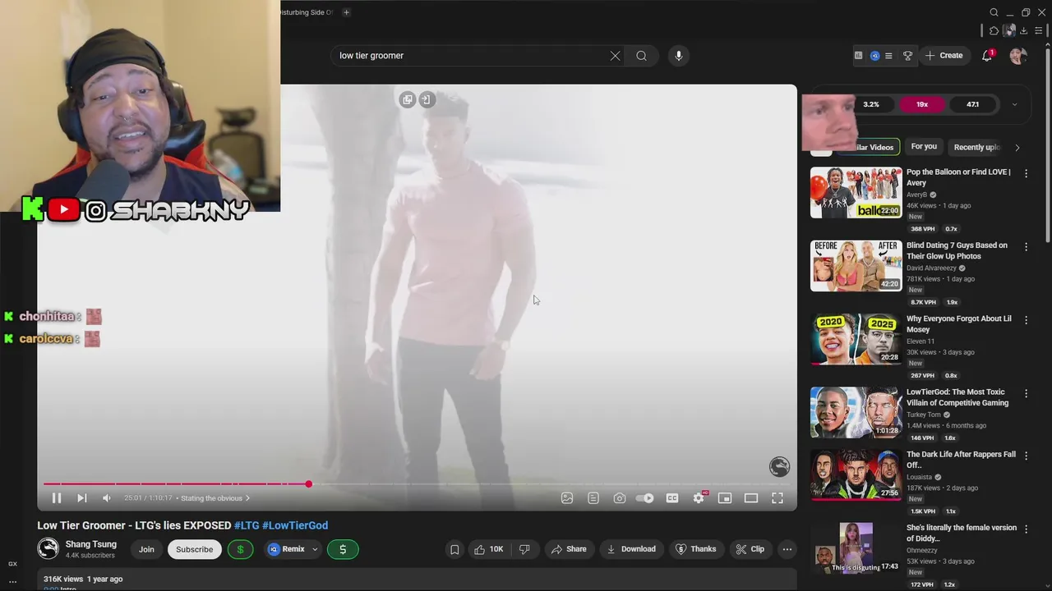Clear the search box text
Viewport: 1052px width, 591px height.
(615, 56)
